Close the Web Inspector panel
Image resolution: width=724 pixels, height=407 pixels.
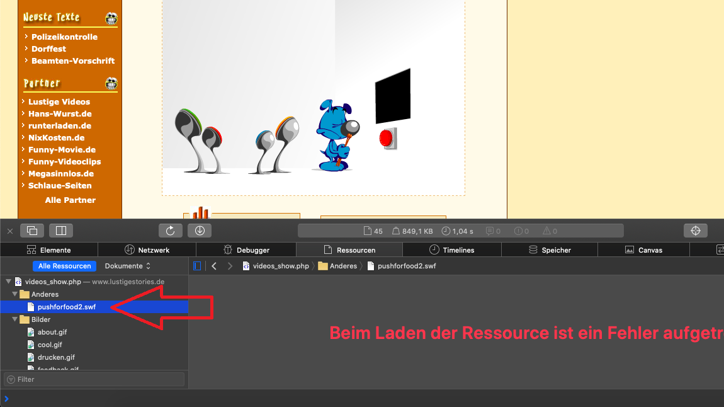pyautogui.click(x=9, y=231)
